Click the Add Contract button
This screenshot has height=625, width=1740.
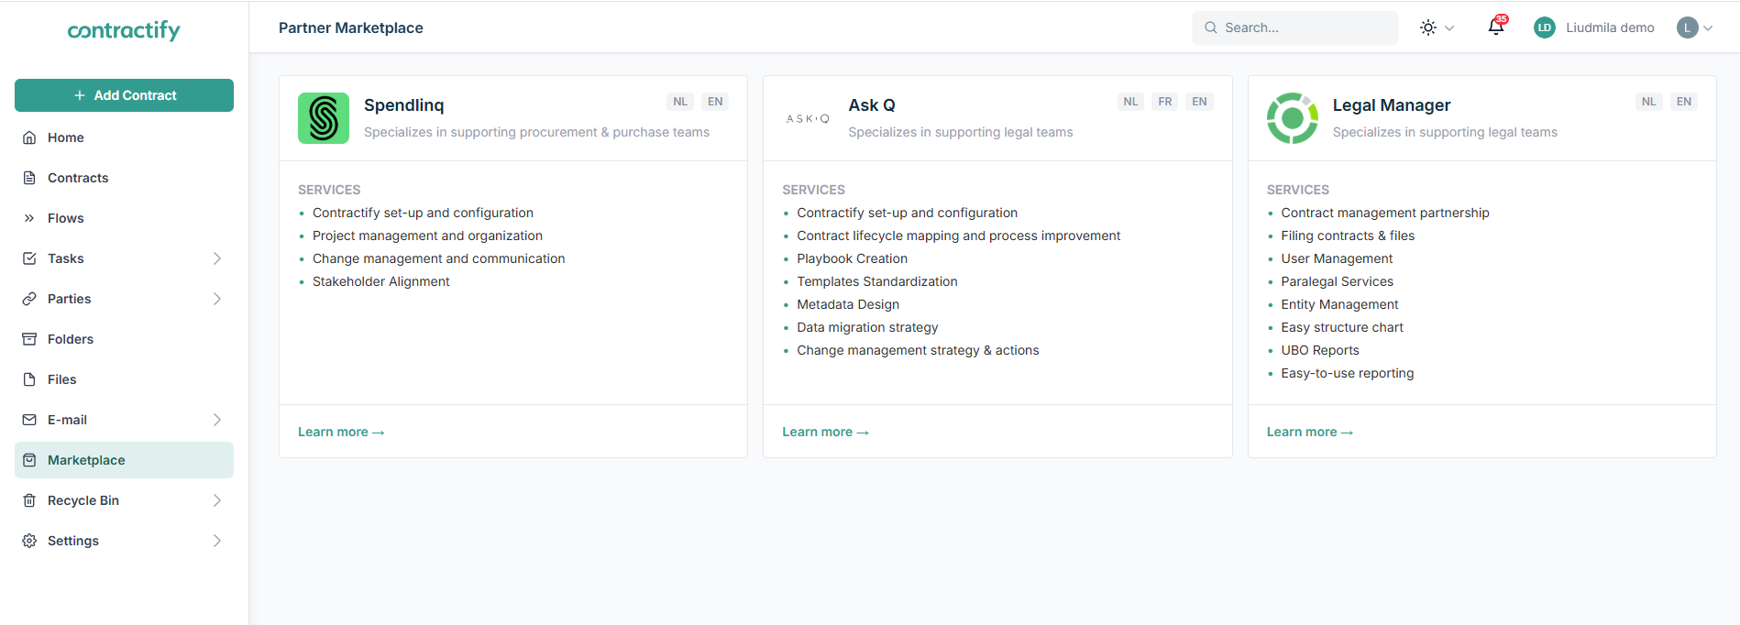(124, 95)
